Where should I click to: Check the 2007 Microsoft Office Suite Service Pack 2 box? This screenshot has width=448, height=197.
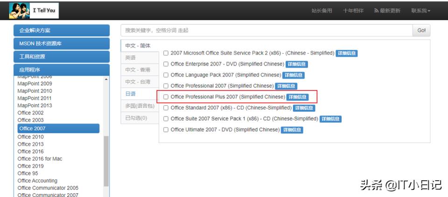(166, 53)
